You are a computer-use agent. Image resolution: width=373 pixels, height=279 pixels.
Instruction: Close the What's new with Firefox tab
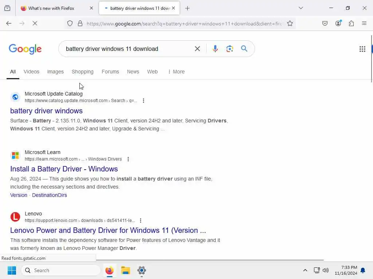pos(91,8)
